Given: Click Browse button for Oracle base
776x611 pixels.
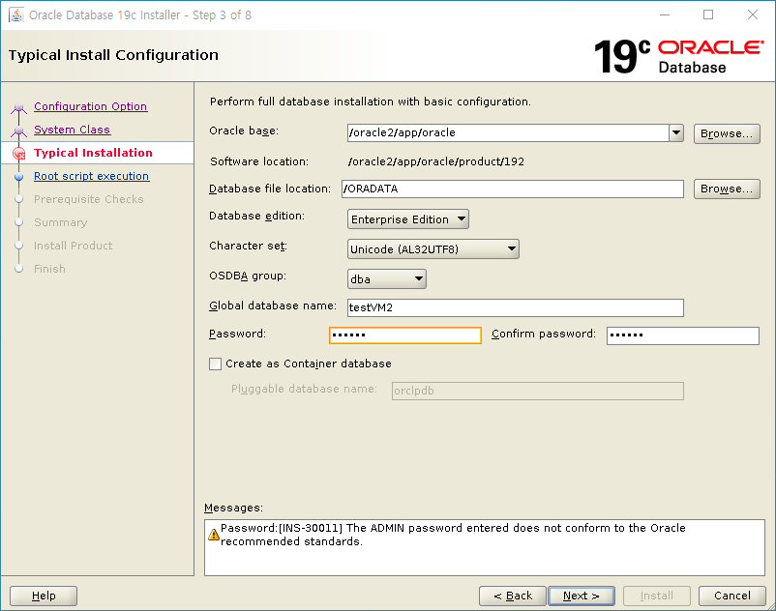Looking at the screenshot, I should pos(727,133).
